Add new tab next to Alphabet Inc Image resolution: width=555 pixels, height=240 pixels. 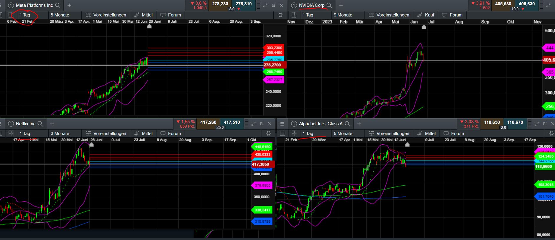(x=359, y=124)
